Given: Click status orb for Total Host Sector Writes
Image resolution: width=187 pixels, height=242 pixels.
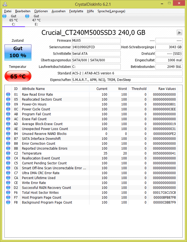Looking at the screenshot, I should tap(8, 192).
